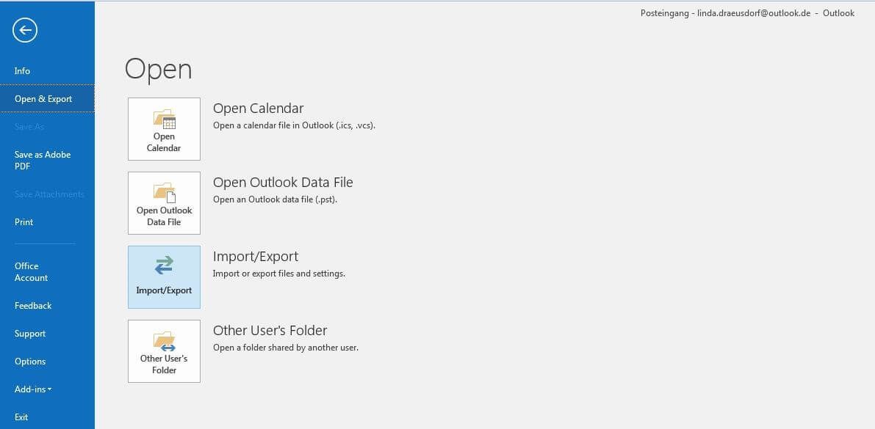Go to the Support section
The height and width of the screenshot is (429, 875).
pos(30,333)
